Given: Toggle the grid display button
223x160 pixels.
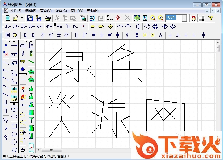Looking at the screenshot, I should click(201, 18).
